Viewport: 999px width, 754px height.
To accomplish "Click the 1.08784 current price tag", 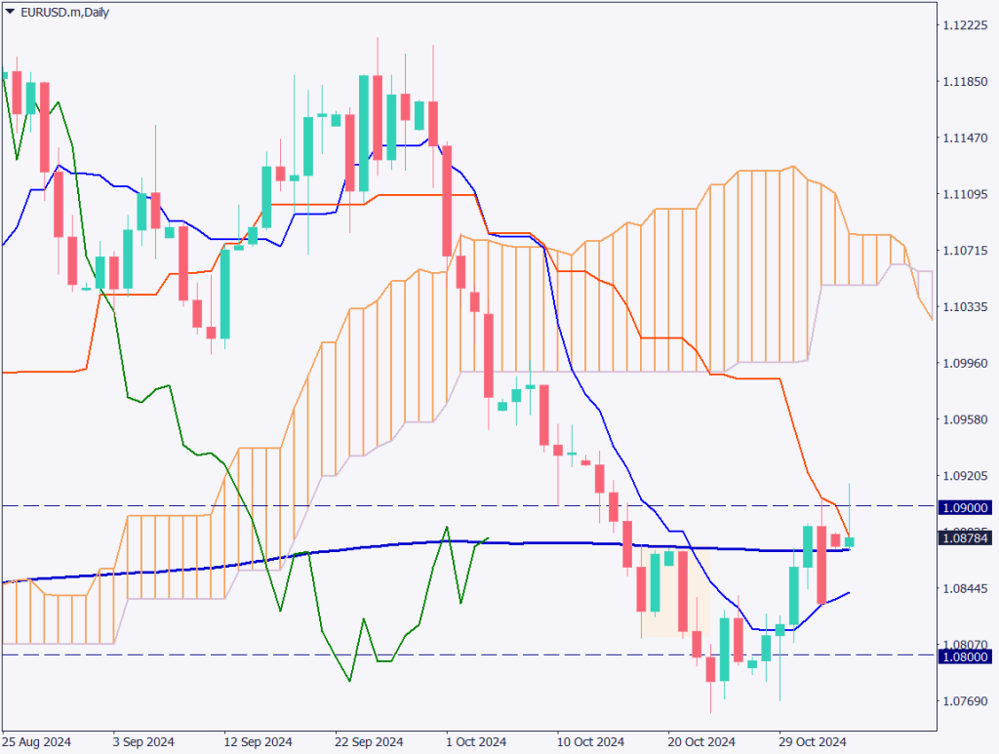I will (964, 537).
